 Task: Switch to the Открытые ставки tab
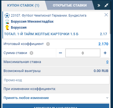[x=70, y=5]
